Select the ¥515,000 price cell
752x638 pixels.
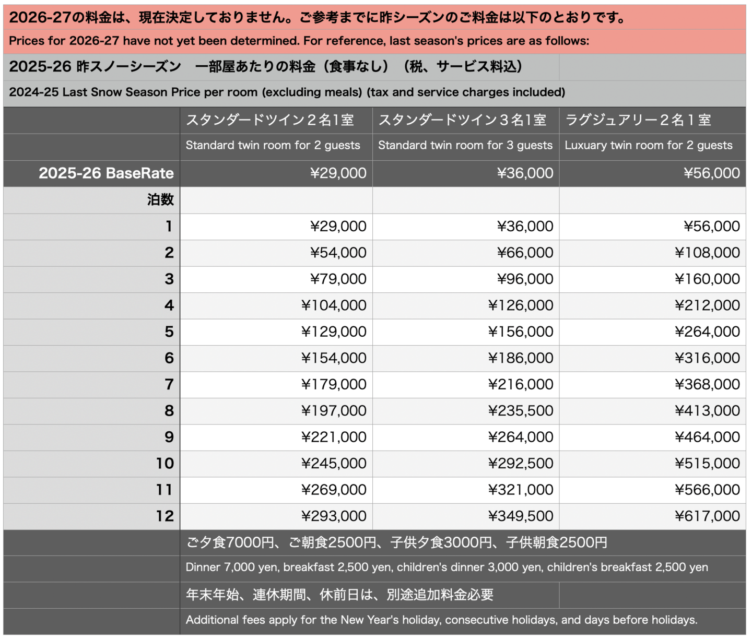click(707, 464)
